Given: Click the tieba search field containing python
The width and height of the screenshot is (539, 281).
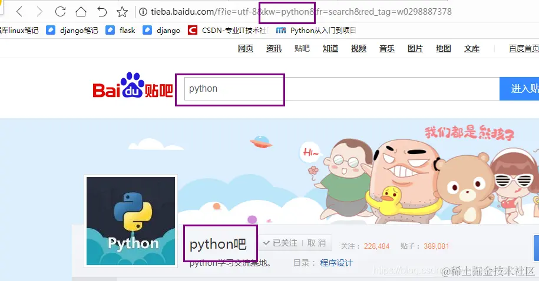Looking at the screenshot, I should [x=342, y=89].
